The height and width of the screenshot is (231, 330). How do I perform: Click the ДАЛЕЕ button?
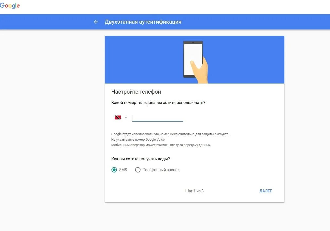tap(266, 191)
